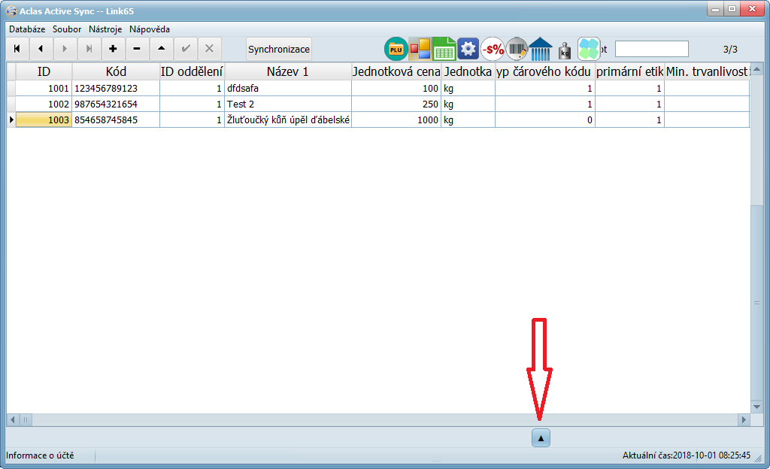The height and width of the screenshot is (469, 770).
Task: Click horizontal scrollbar right arrow
Action: click(x=744, y=419)
